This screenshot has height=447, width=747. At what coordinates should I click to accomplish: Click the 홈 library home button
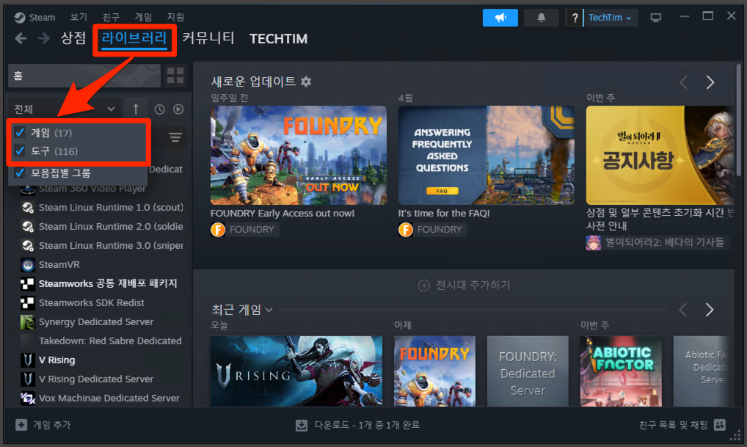84,76
